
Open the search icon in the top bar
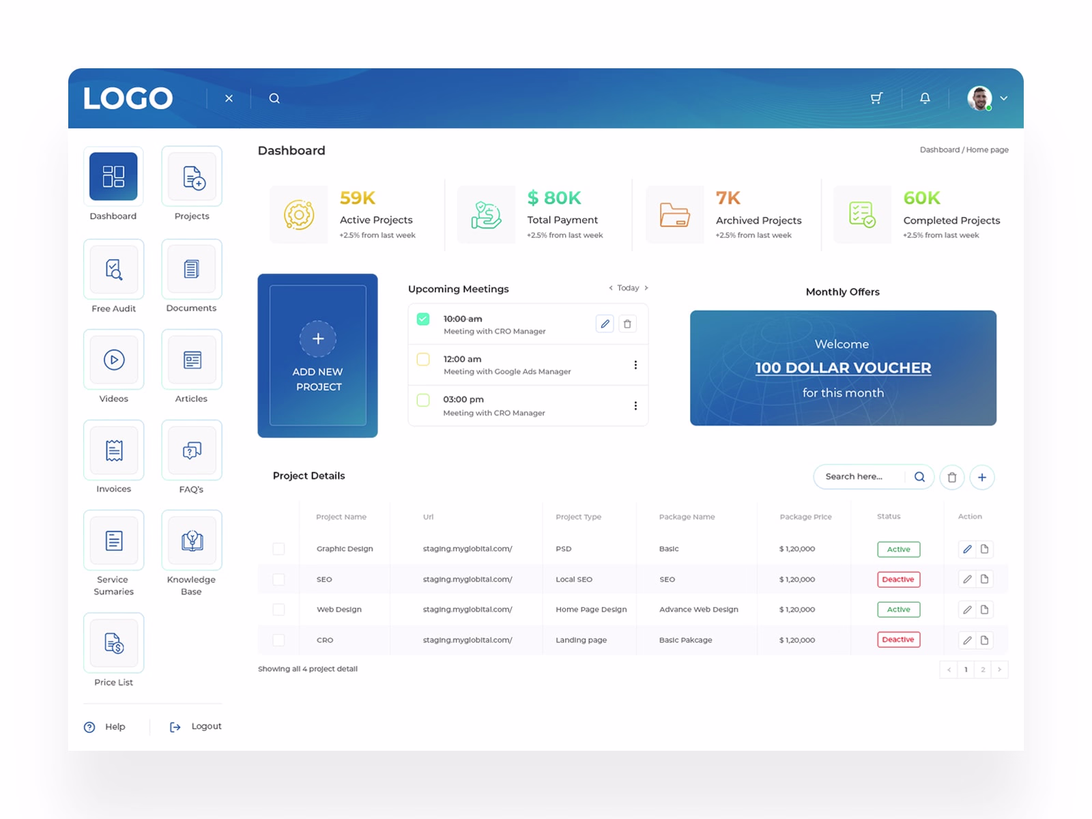(274, 98)
